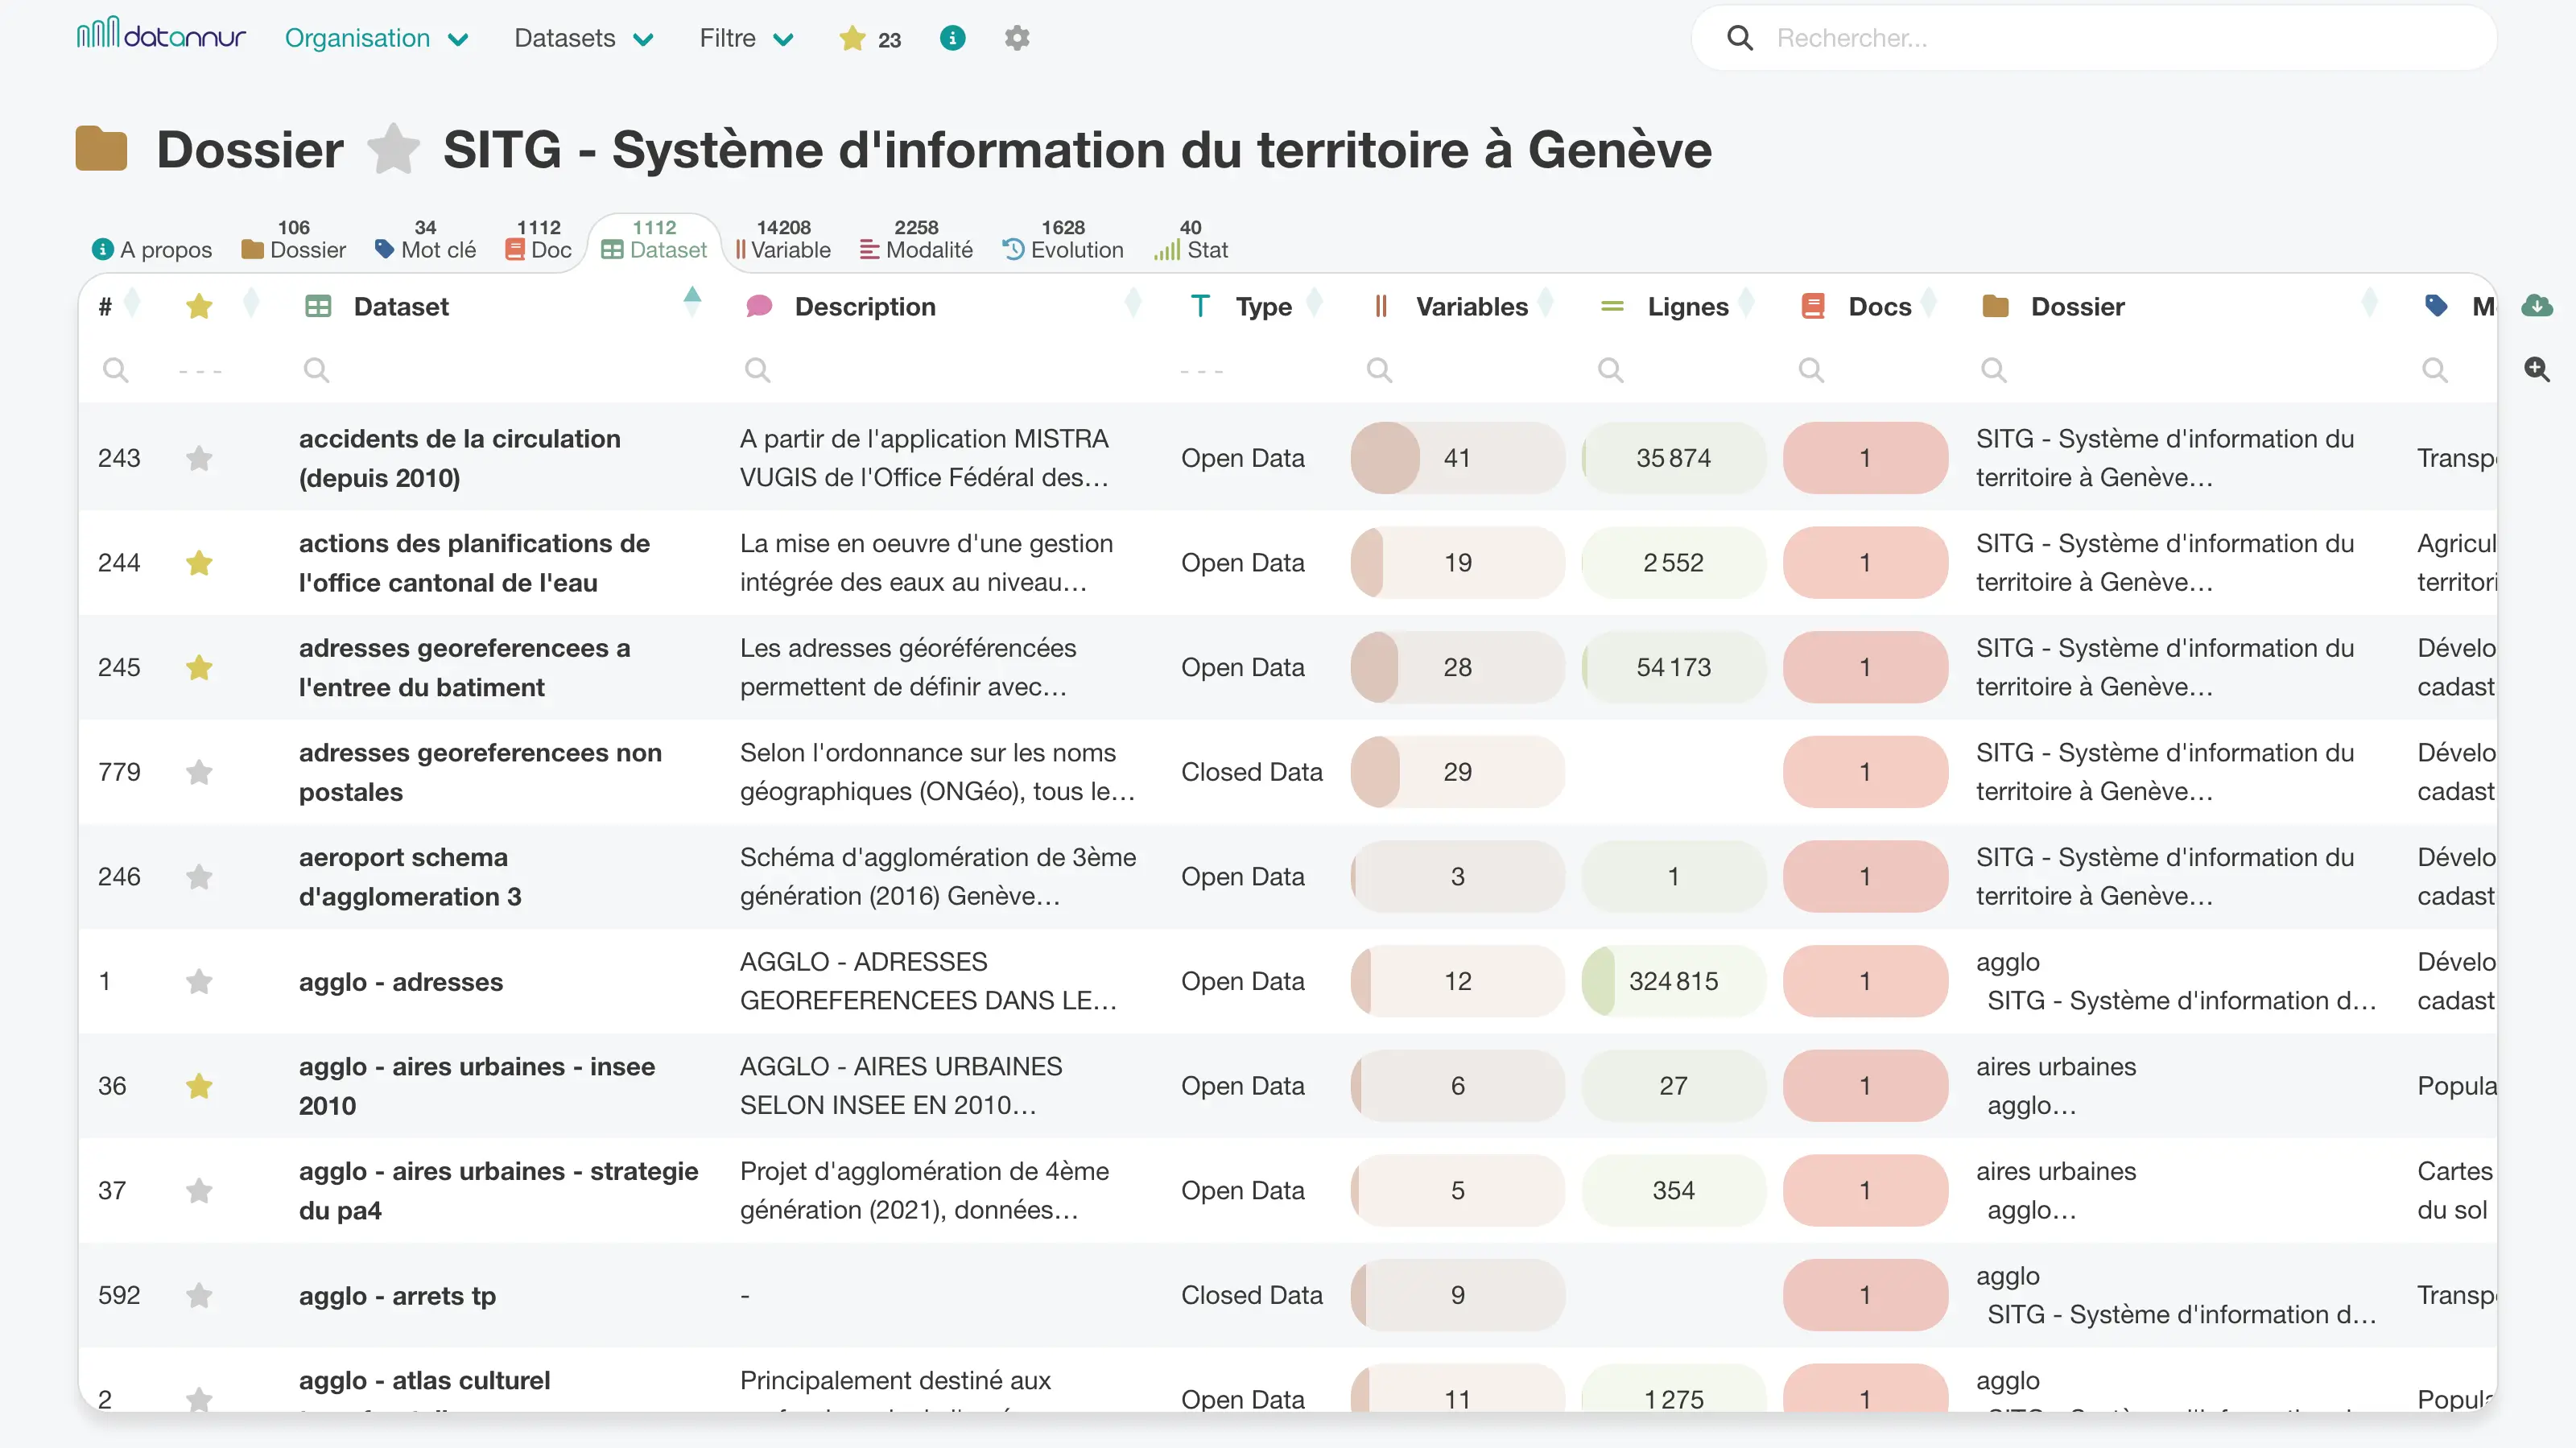Sort by the # column arrows
Image resolution: width=2576 pixels, height=1448 pixels.
[132, 303]
